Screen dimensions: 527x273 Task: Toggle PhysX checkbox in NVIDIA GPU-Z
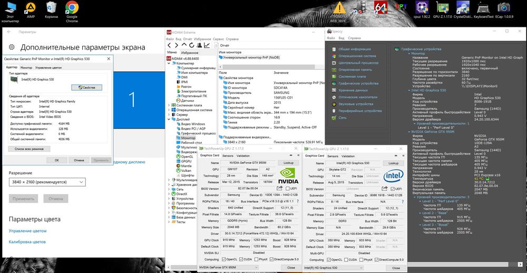coord(257,259)
